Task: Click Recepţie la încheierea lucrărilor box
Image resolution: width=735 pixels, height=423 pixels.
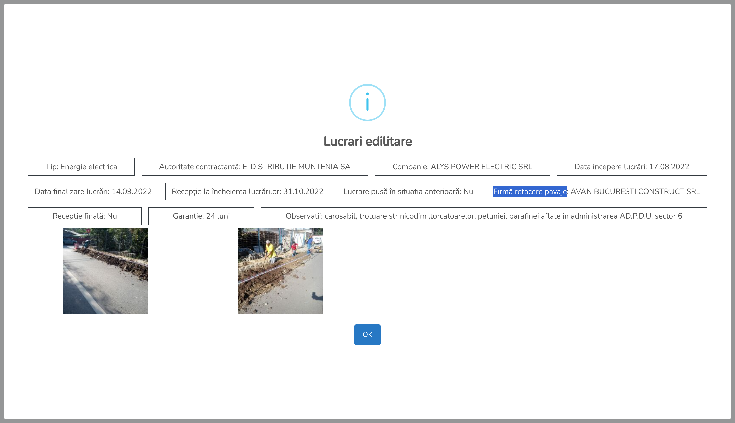Action: (247, 191)
